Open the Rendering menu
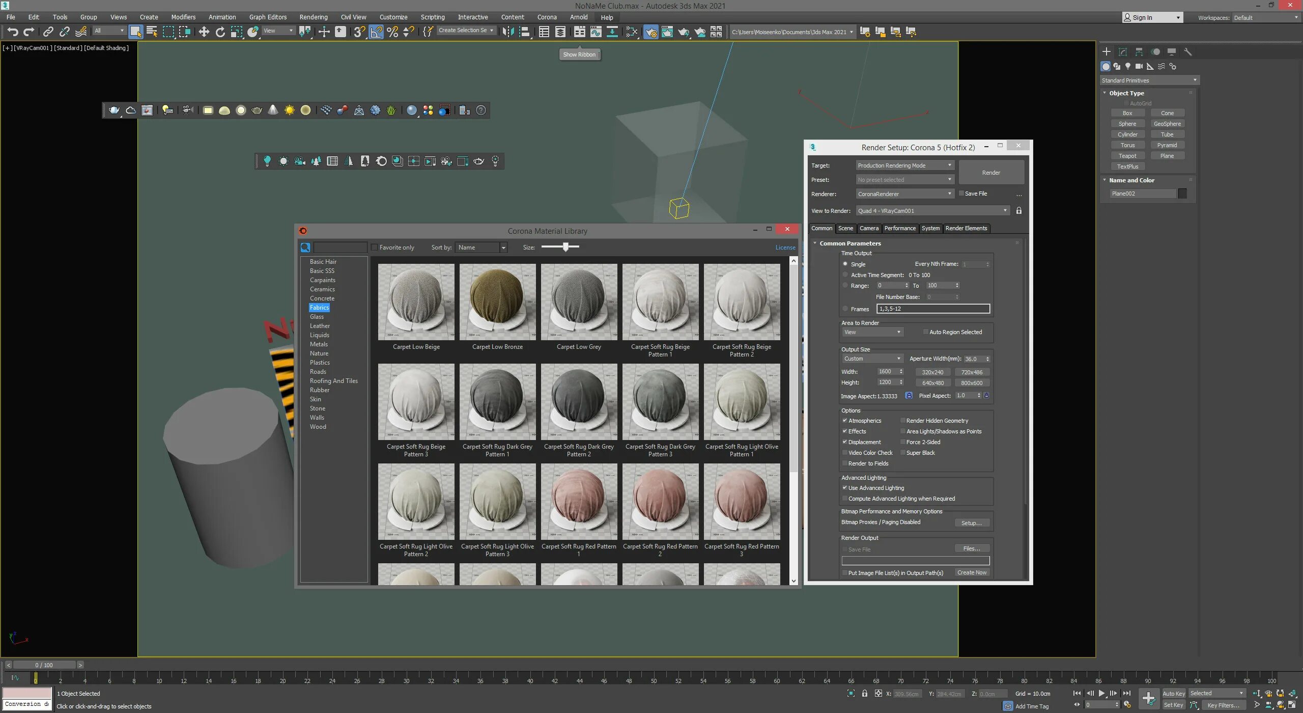This screenshot has height=713, width=1303. (313, 17)
